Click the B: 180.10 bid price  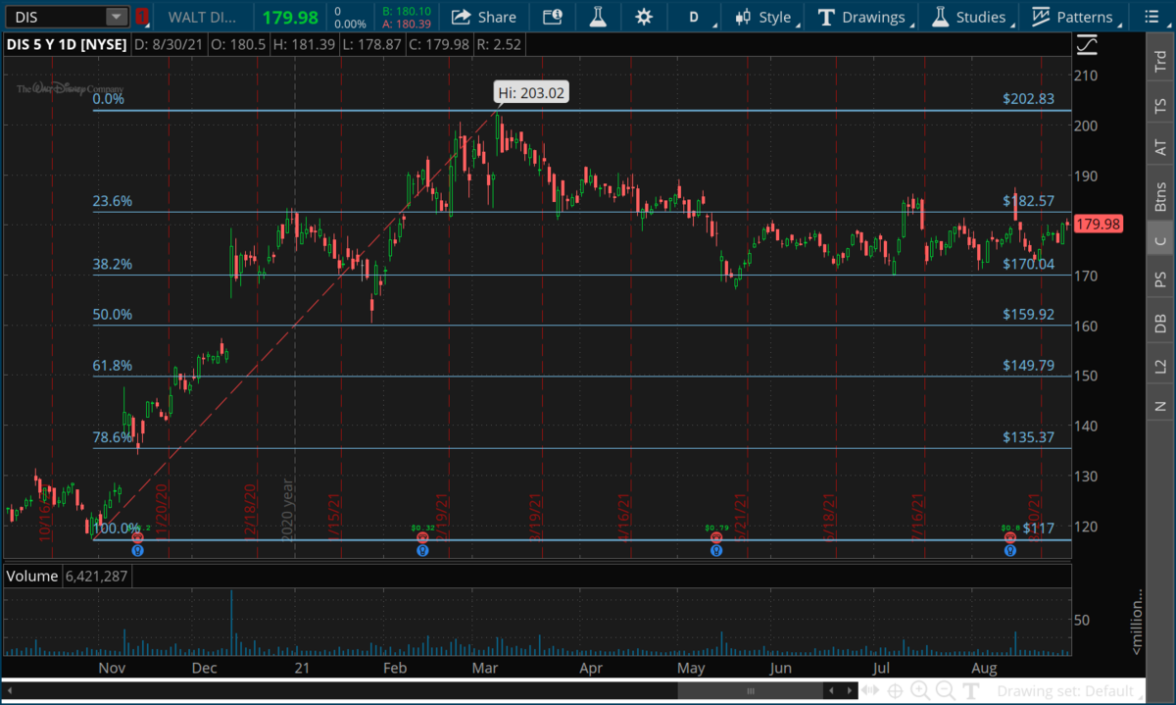point(409,12)
